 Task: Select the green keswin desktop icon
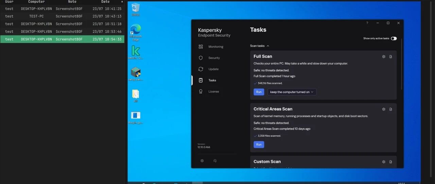[x=136, y=53]
